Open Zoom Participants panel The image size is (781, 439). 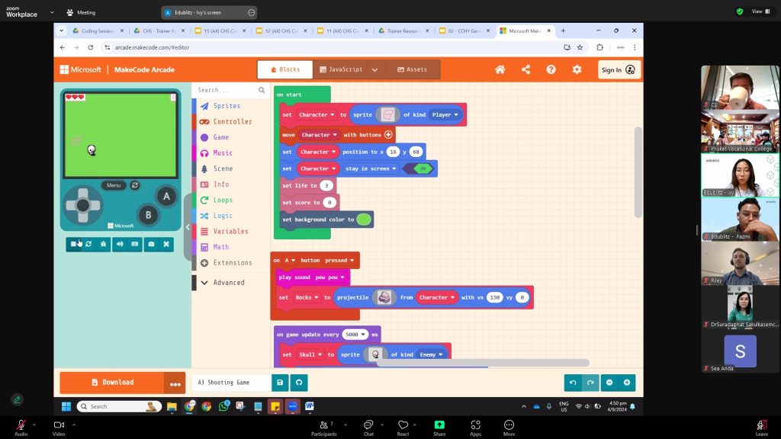(323, 428)
